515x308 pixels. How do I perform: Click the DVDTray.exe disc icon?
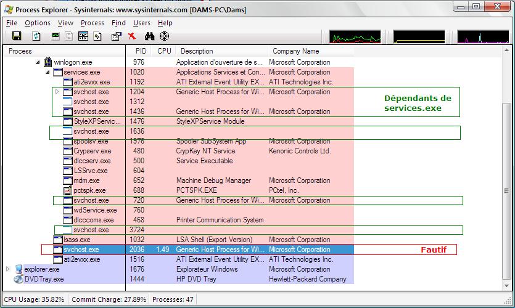19,279
